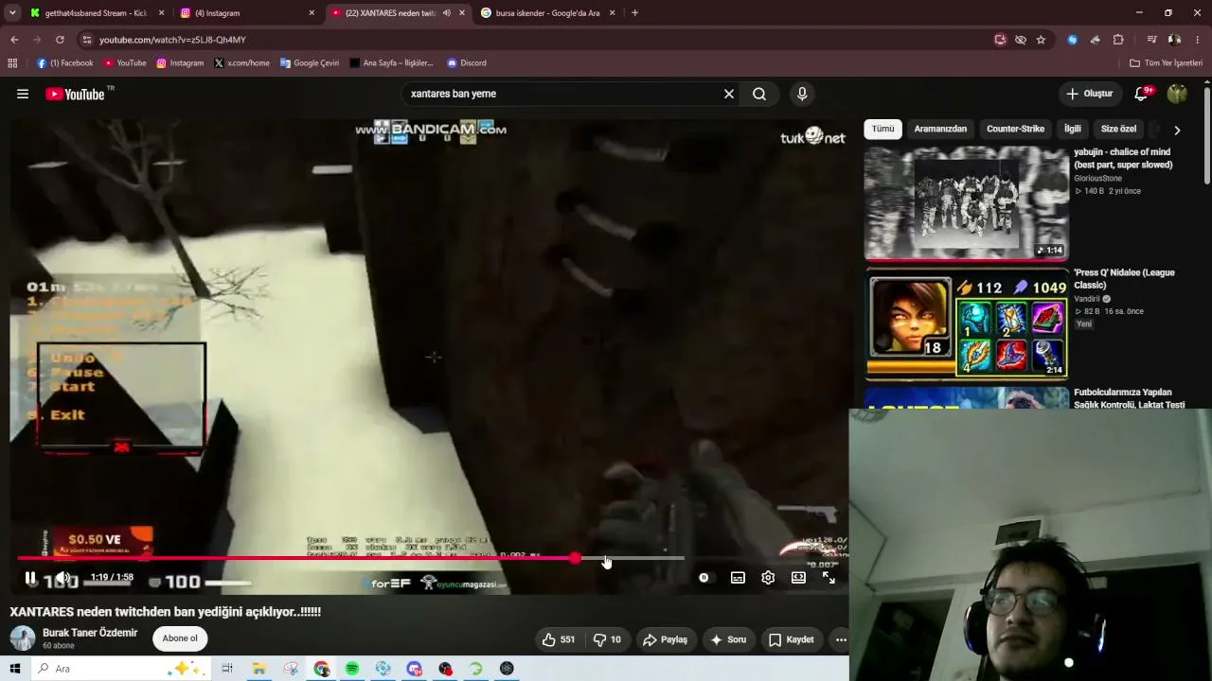The height and width of the screenshot is (681, 1212).
Task: Open the Shazam extension
Action: [1072, 40]
